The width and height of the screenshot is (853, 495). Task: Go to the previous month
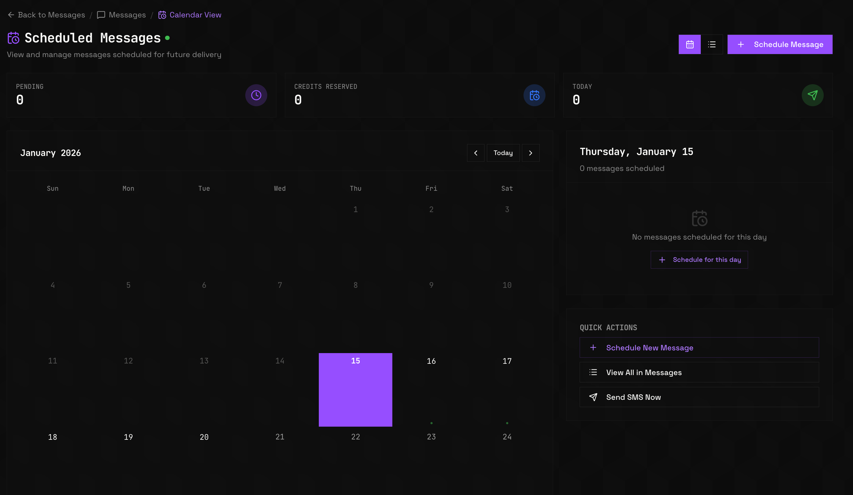(476, 153)
